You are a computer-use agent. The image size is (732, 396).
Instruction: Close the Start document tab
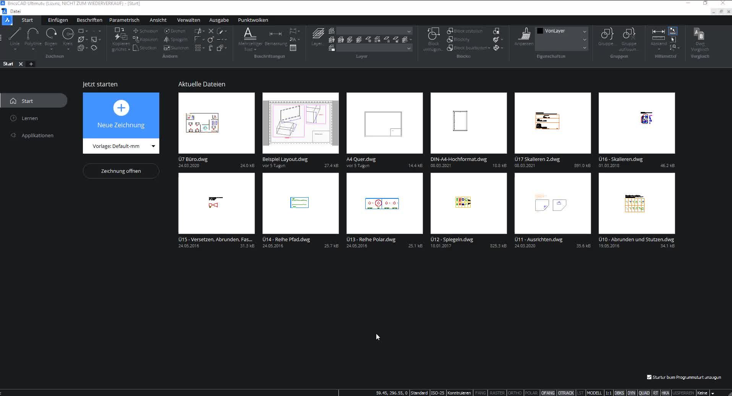21,64
